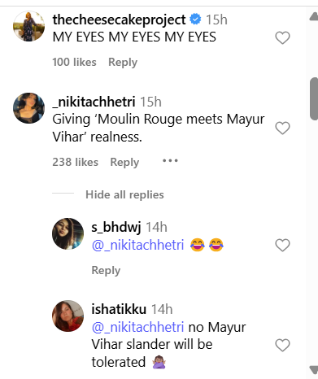
Task: Open thecheesecakeproject's profile picture
Action: click(x=28, y=26)
